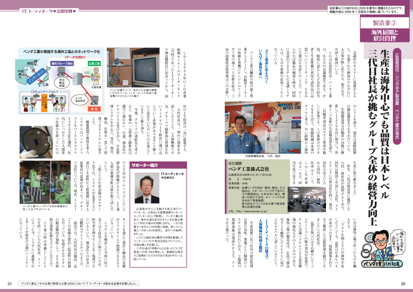Click the factory floor photo with green machines
This screenshot has width=413, height=292.
click(45, 182)
